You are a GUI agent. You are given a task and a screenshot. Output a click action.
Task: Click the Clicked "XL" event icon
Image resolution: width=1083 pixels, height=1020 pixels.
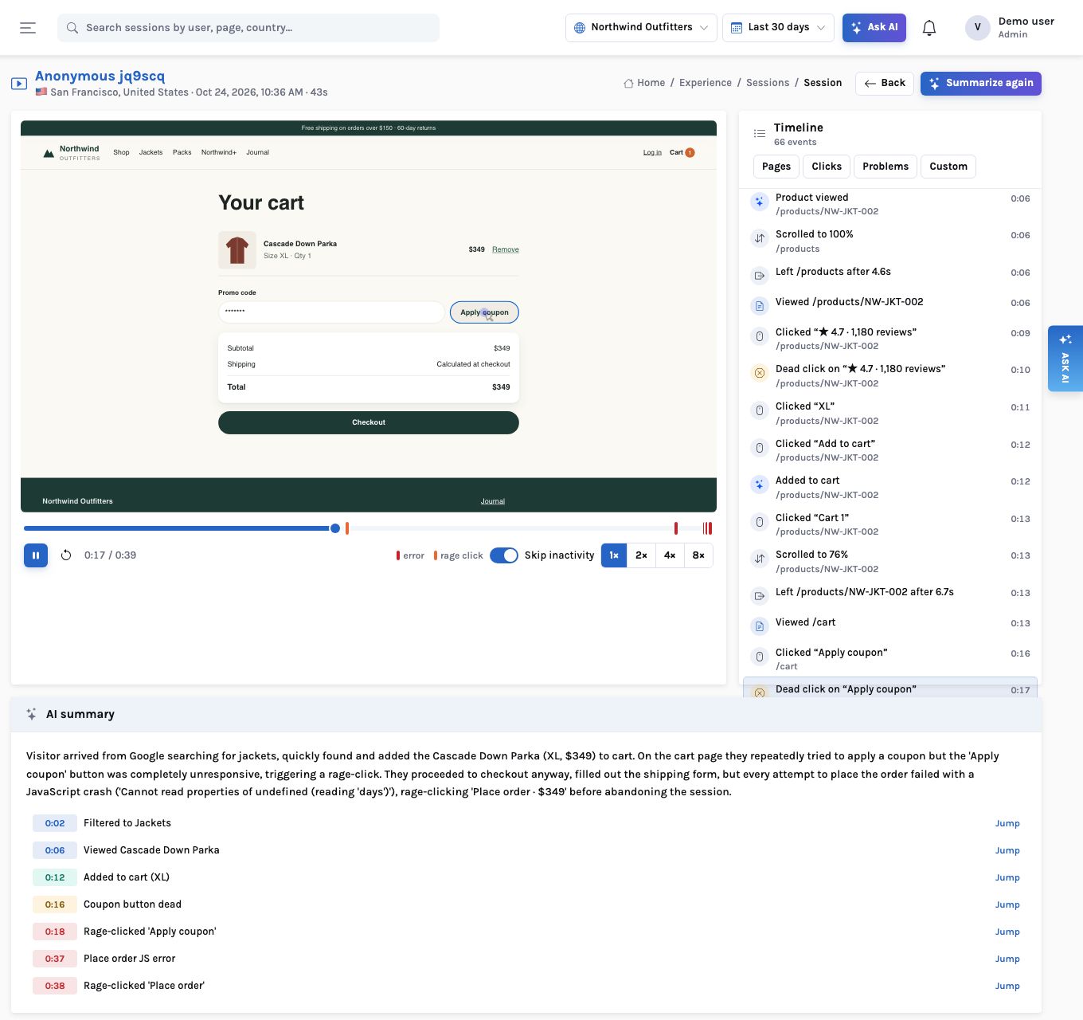pos(760,411)
